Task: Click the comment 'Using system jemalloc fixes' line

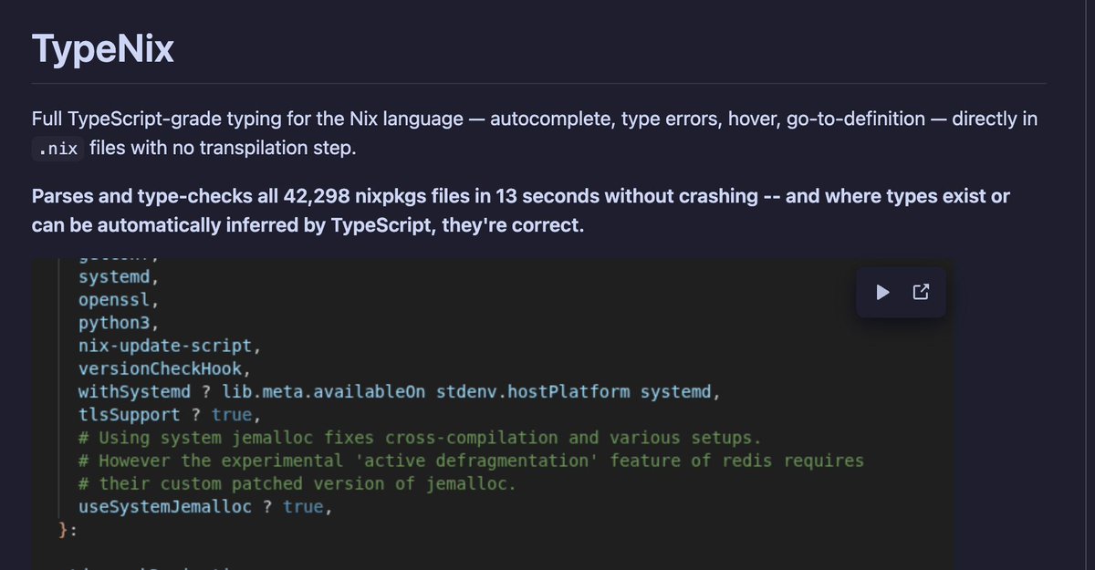Action: click(420, 438)
